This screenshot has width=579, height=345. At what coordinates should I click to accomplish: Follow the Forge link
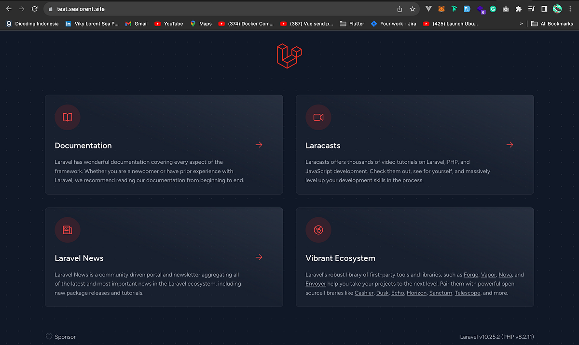coord(470,274)
